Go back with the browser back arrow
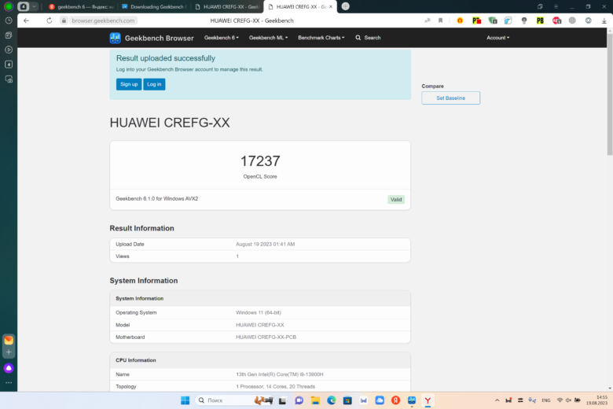 point(26,20)
